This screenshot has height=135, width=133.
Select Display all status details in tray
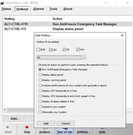40,102
